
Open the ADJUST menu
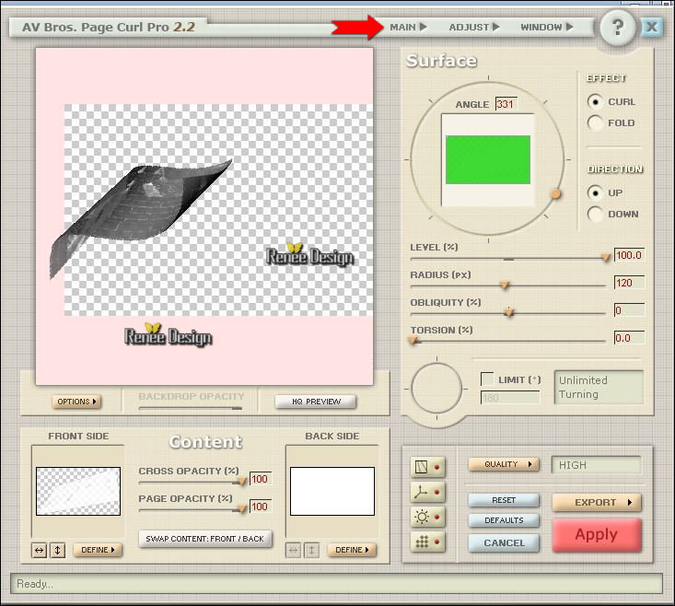(474, 27)
